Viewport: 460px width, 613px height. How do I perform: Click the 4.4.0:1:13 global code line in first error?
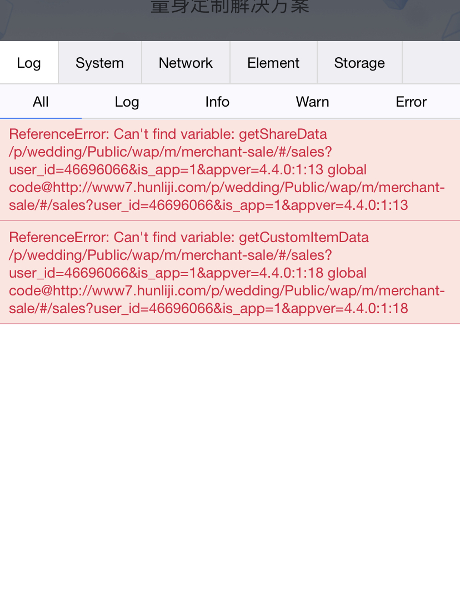188,170
